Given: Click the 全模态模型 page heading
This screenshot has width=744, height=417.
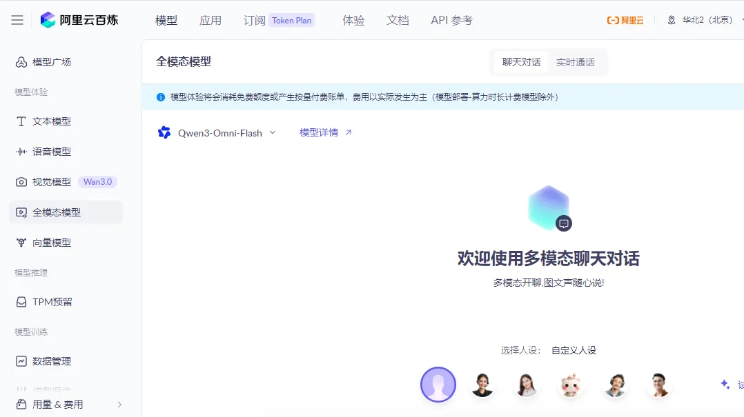Looking at the screenshot, I should (x=184, y=61).
